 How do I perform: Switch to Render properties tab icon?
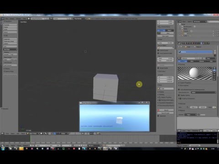click(x=183, y=43)
